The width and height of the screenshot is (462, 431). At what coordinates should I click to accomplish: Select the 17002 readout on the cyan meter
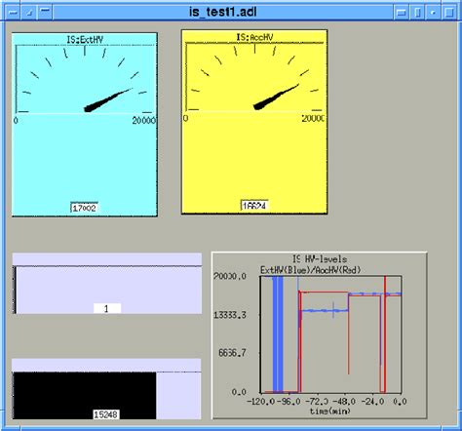pos(84,208)
